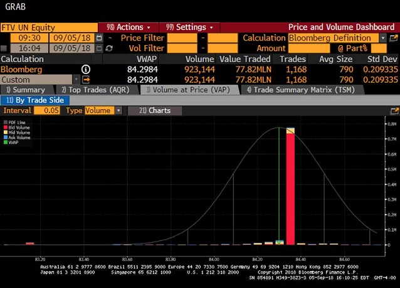The height and width of the screenshot is (288, 400).
Task: Open the Actions menu
Action: coord(129,28)
